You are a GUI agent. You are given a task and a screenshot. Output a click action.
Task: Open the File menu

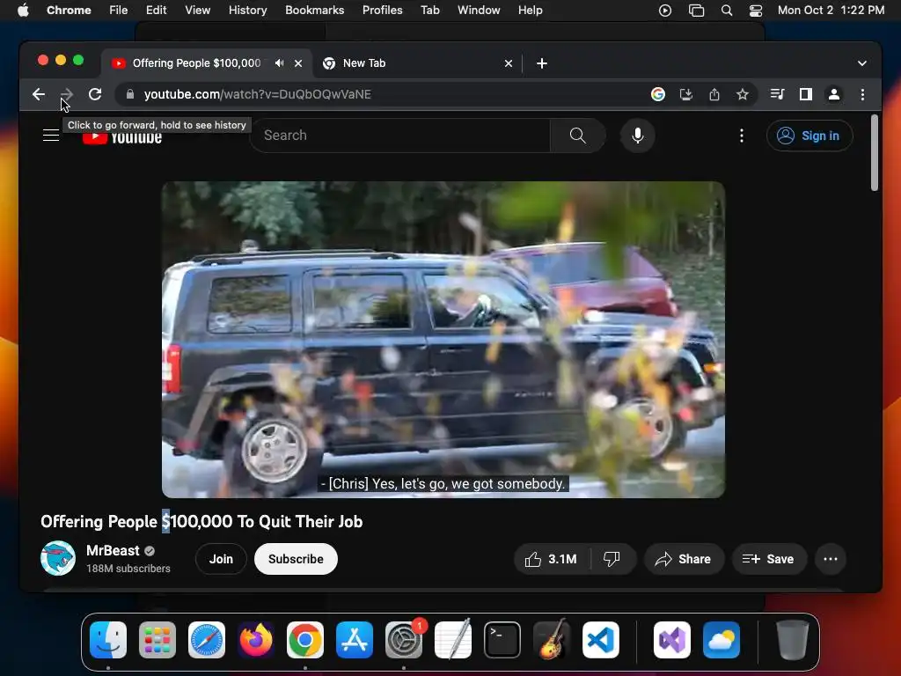coord(119,11)
